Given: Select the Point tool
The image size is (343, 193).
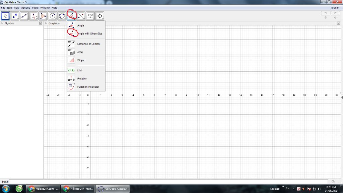Looking at the screenshot, I should [15, 16].
